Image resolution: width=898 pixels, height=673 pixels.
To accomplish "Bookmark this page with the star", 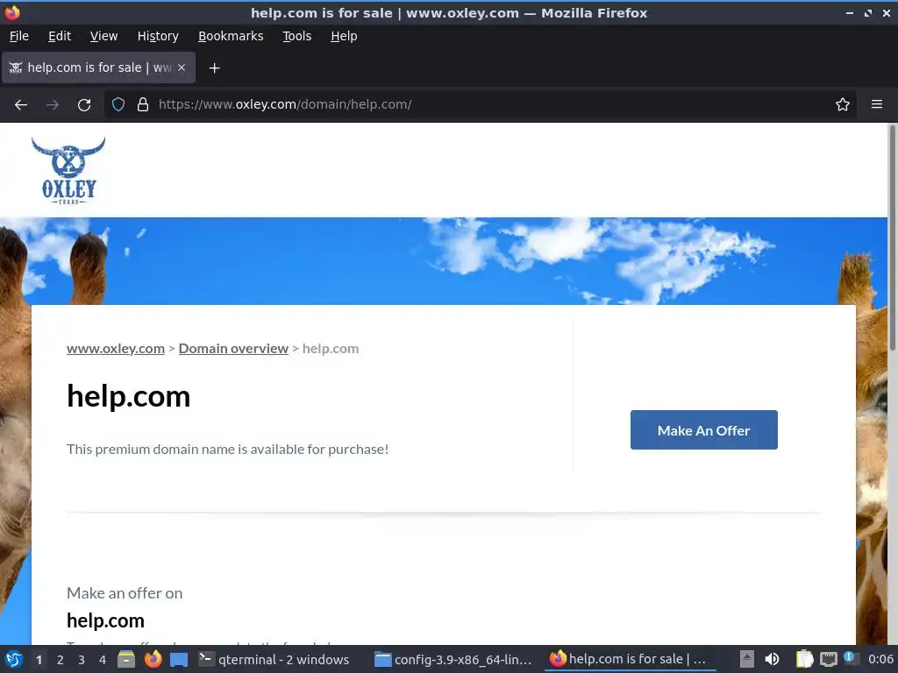I will 843,104.
